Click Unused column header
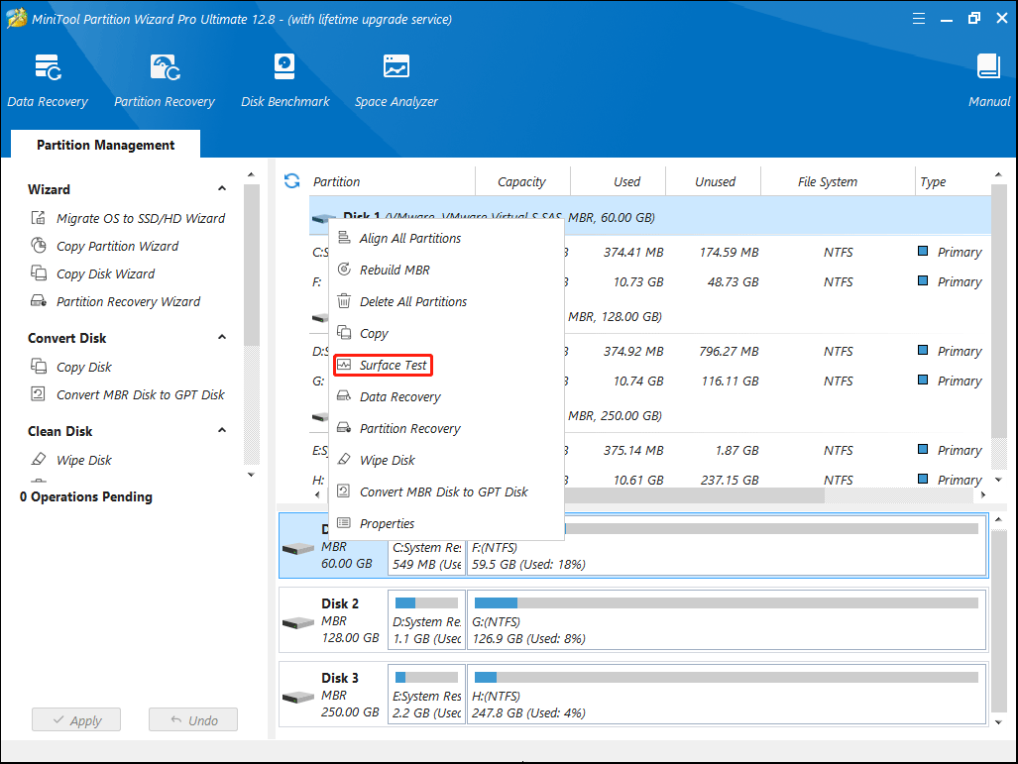This screenshot has width=1018, height=764. pyautogui.click(x=714, y=181)
